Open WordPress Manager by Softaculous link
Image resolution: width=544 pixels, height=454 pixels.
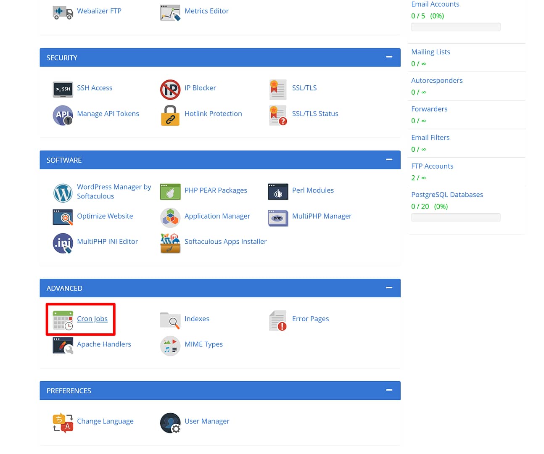[114, 191]
